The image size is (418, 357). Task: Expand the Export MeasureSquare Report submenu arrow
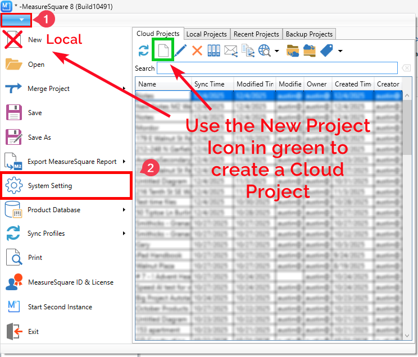pyautogui.click(x=124, y=162)
